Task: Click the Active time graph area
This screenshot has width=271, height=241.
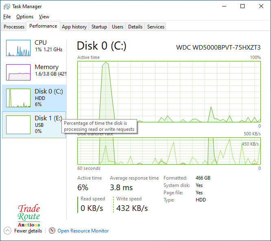Action: (x=169, y=92)
